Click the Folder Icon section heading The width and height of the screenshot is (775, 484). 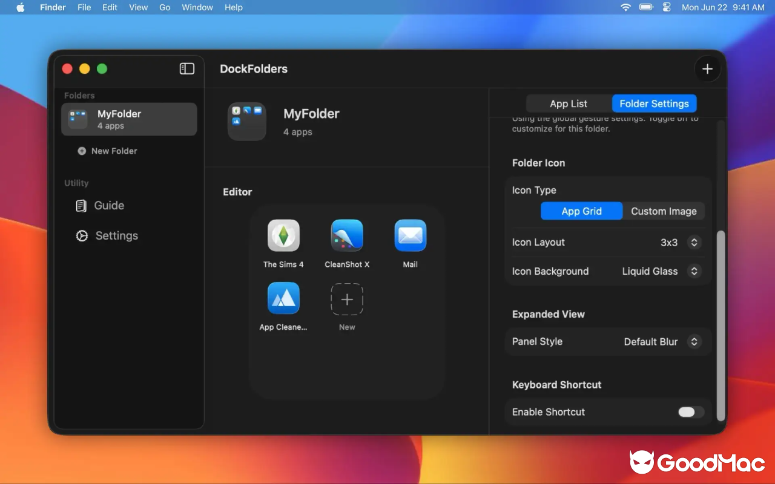click(x=538, y=163)
